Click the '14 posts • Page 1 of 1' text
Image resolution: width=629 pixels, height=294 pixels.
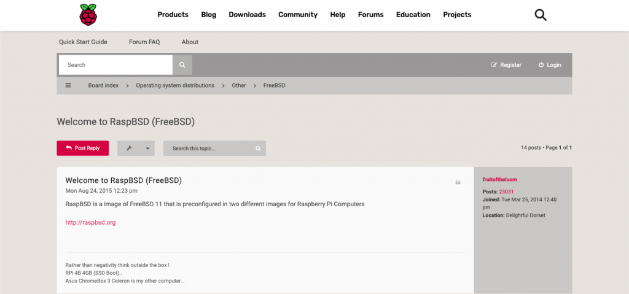coord(546,147)
